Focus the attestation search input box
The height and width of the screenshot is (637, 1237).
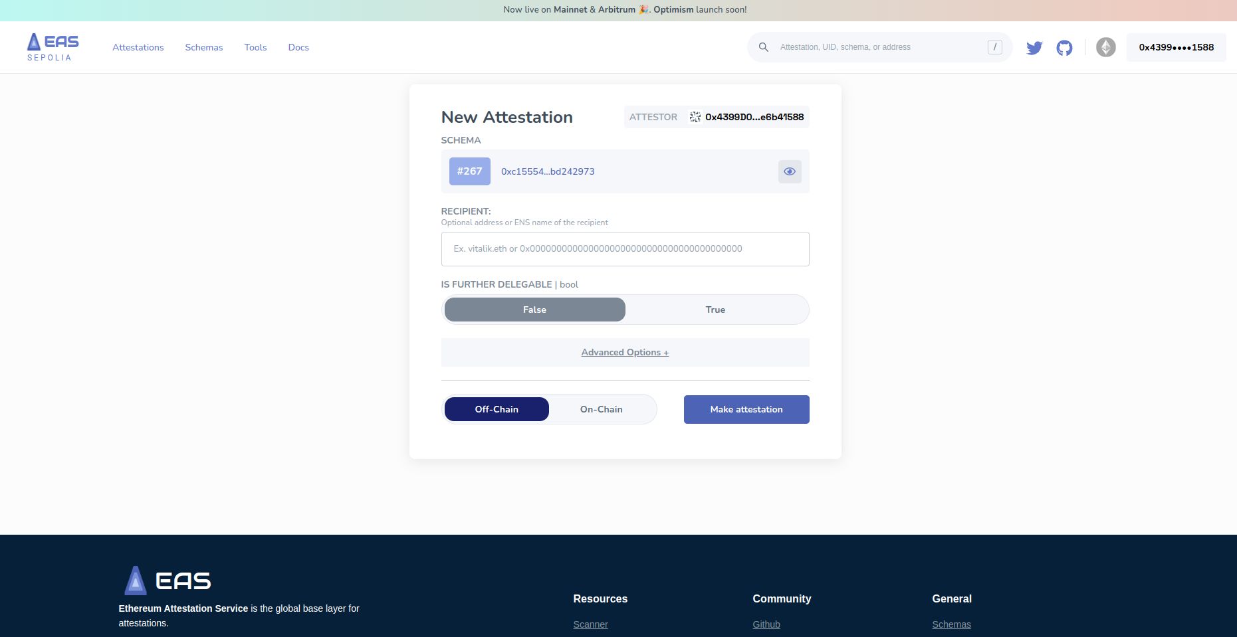879,47
